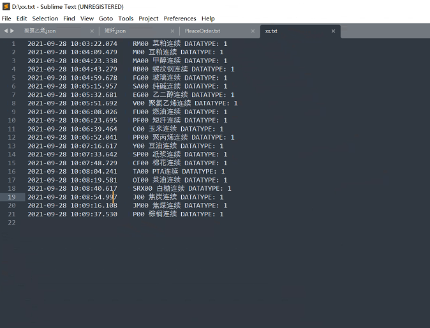This screenshot has height=328, width=430.
Task: Click line number 10 in the gutter
Action: [11, 120]
